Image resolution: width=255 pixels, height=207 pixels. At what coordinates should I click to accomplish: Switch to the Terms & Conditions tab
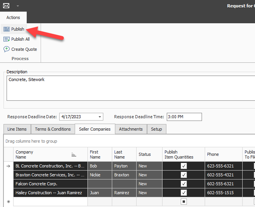53,129
